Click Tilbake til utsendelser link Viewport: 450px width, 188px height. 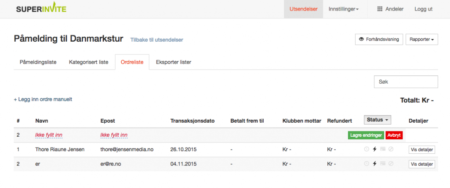[x=157, y=40]
